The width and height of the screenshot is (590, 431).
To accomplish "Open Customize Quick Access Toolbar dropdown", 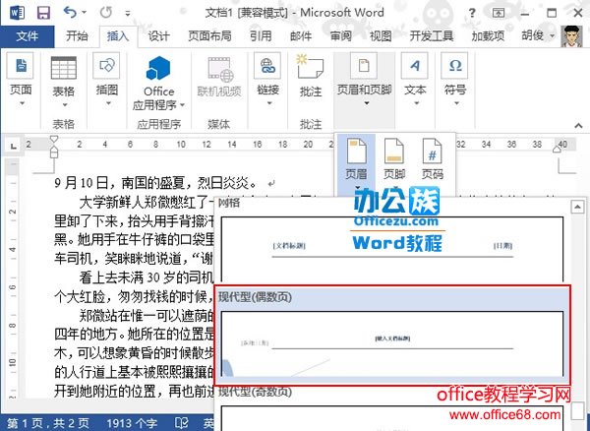I will point(128,14).
